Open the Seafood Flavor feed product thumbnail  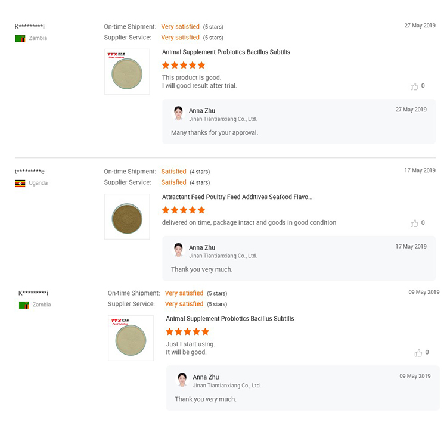pyautogui.click(x=127, y=216)
